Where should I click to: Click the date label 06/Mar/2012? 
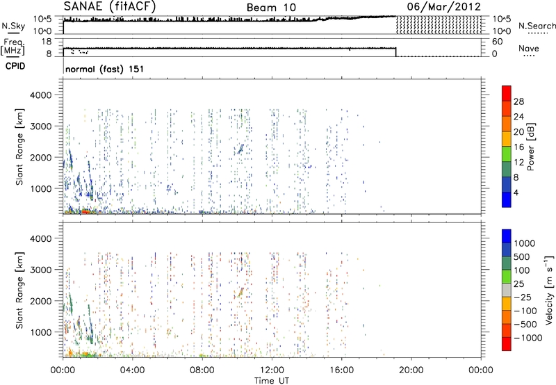[x=444, y=6]
